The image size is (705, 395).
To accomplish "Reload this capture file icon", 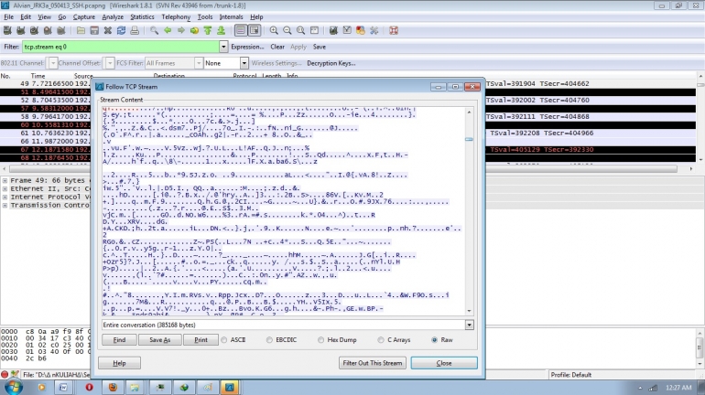I will tap(121, 30).
